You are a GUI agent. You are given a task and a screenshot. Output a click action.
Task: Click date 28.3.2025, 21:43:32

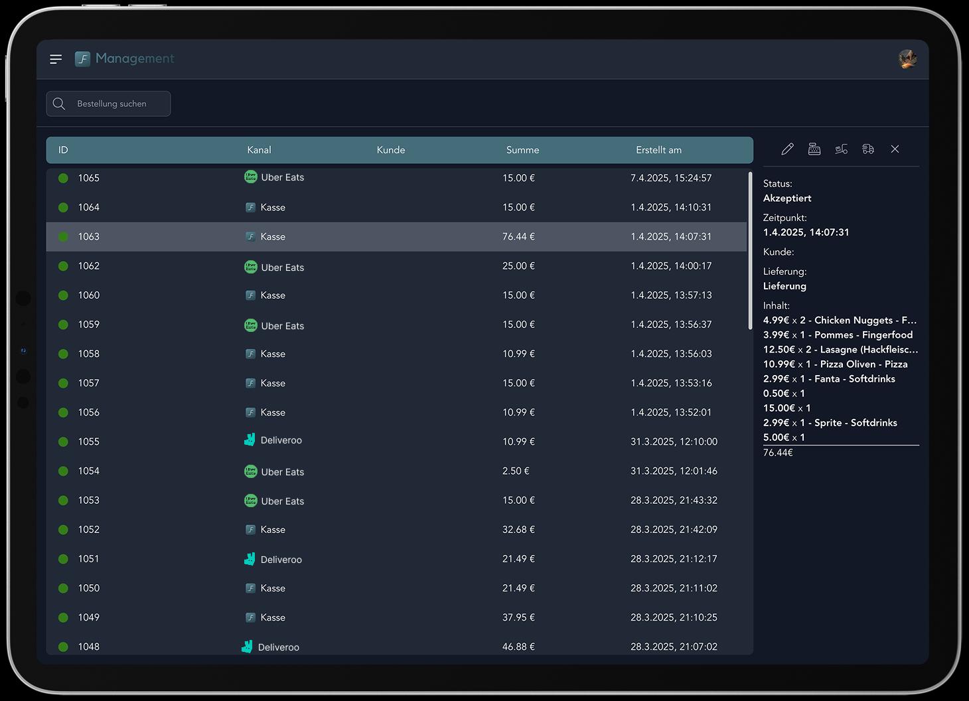point(674,500)
